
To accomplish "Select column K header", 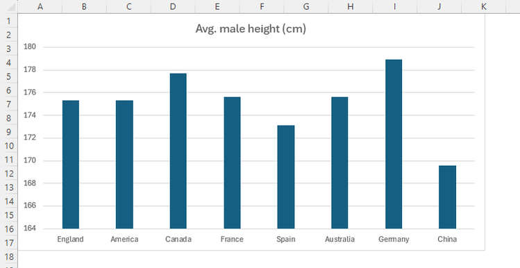I will click(484, 7).
